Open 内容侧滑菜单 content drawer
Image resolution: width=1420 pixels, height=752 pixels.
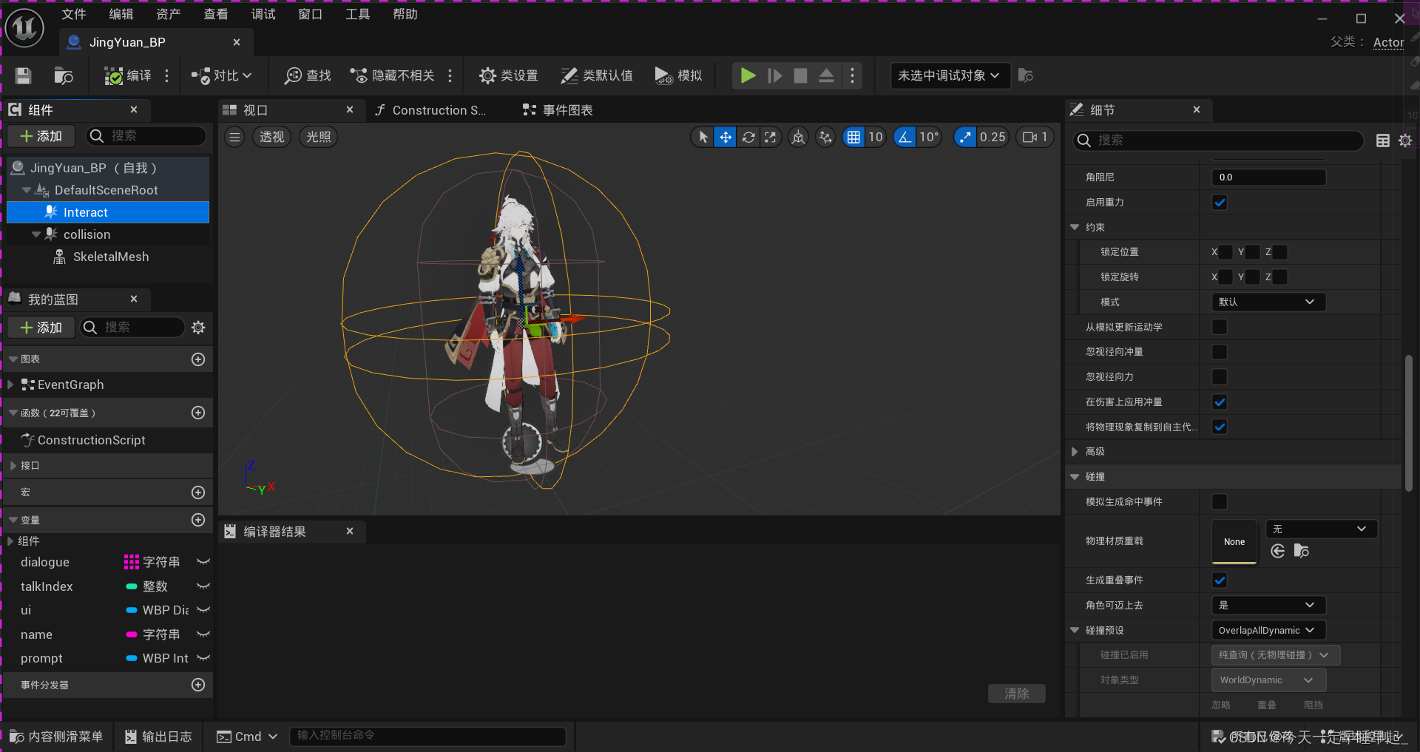tap(57, 736)
